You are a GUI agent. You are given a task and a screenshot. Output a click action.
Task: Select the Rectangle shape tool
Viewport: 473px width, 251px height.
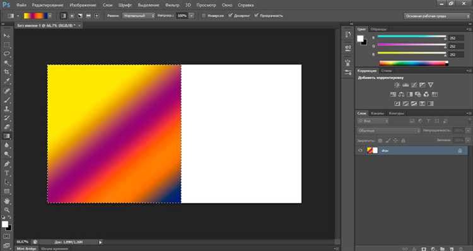(7, 192)
